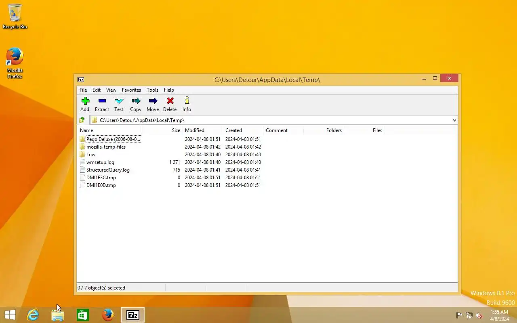Open Windows Store from taskbar
This screenshot has height=323, width=517.
(x=83, y=315)
